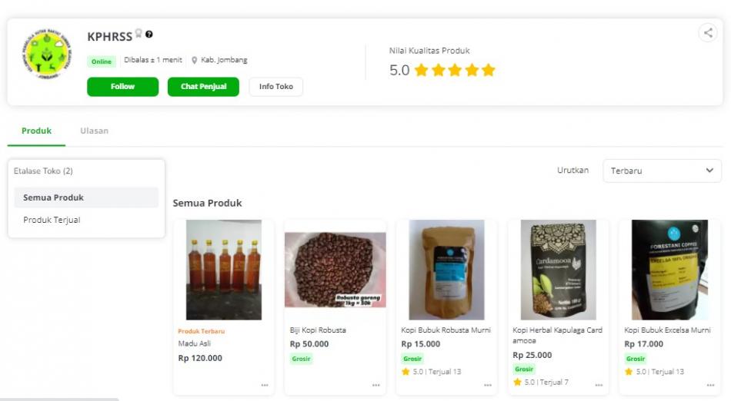
Task: Click the black info icon beside store name
Action: pos(149,35)
